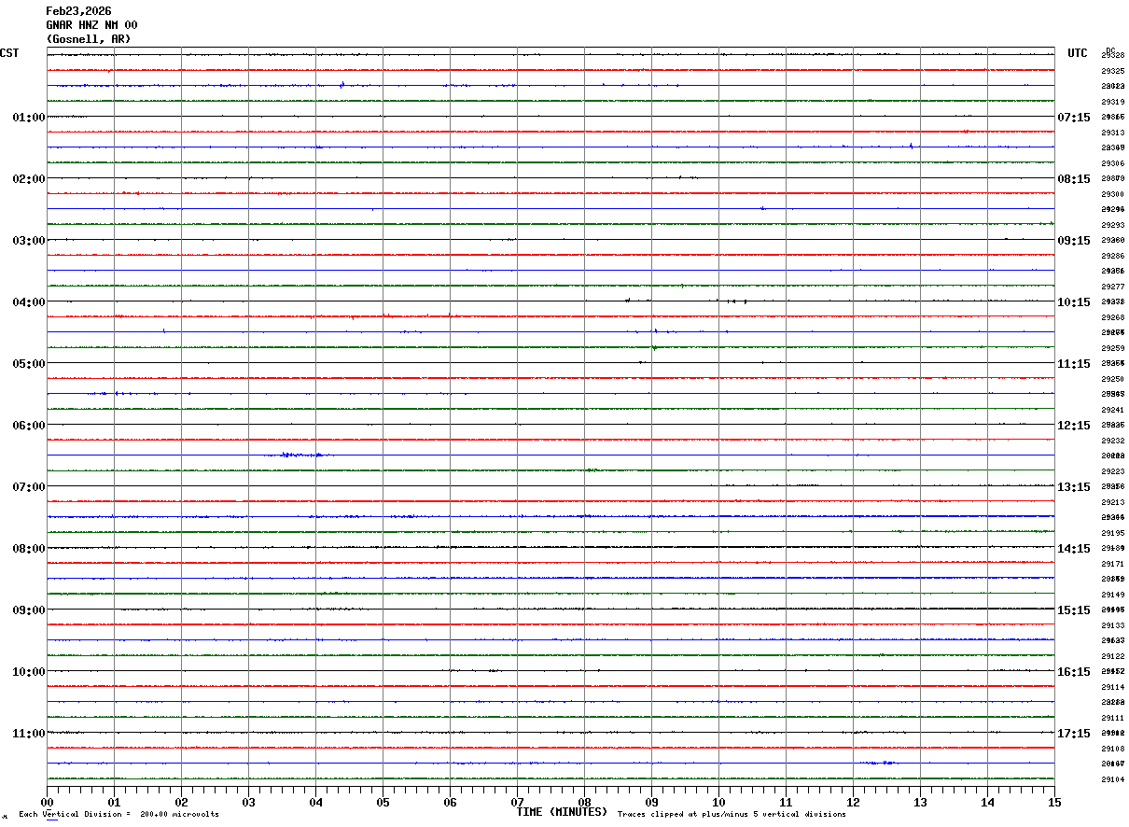Click the 17:15 UTC row label
The width and height of the screenshot is (1129, 827).
point(1073,733)
